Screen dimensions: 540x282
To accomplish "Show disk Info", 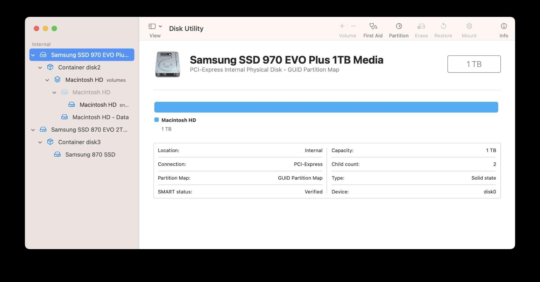I will coord(504,30).
